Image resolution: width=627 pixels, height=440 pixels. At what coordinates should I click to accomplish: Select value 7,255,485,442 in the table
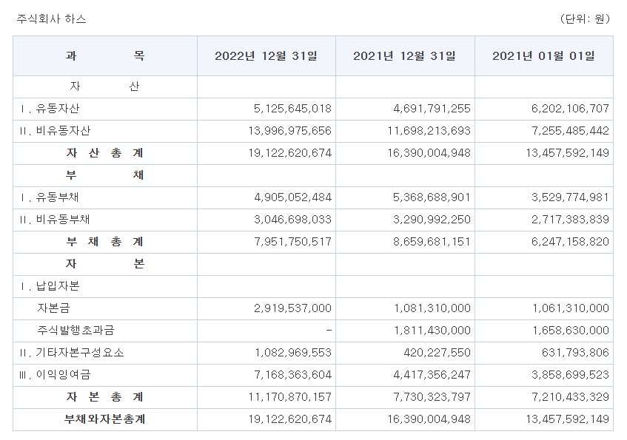(x=570, y=131)
